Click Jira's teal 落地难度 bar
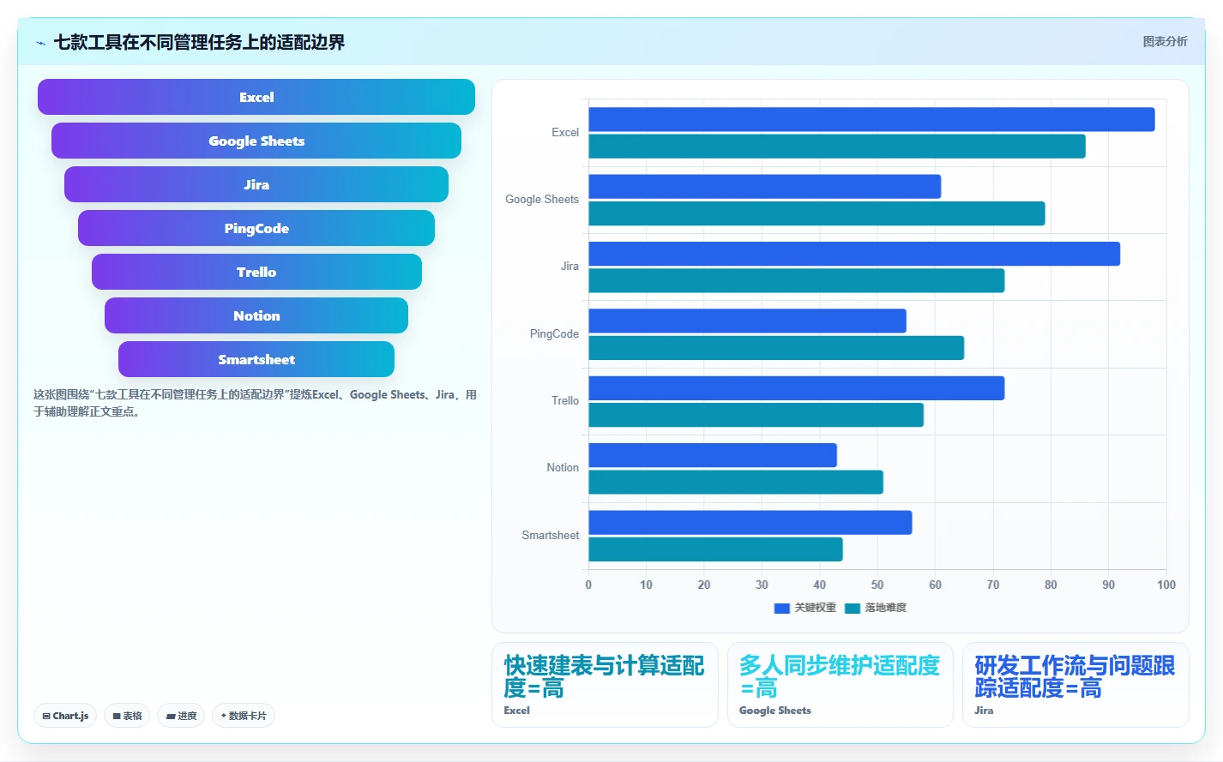 [x=797, y=280]
